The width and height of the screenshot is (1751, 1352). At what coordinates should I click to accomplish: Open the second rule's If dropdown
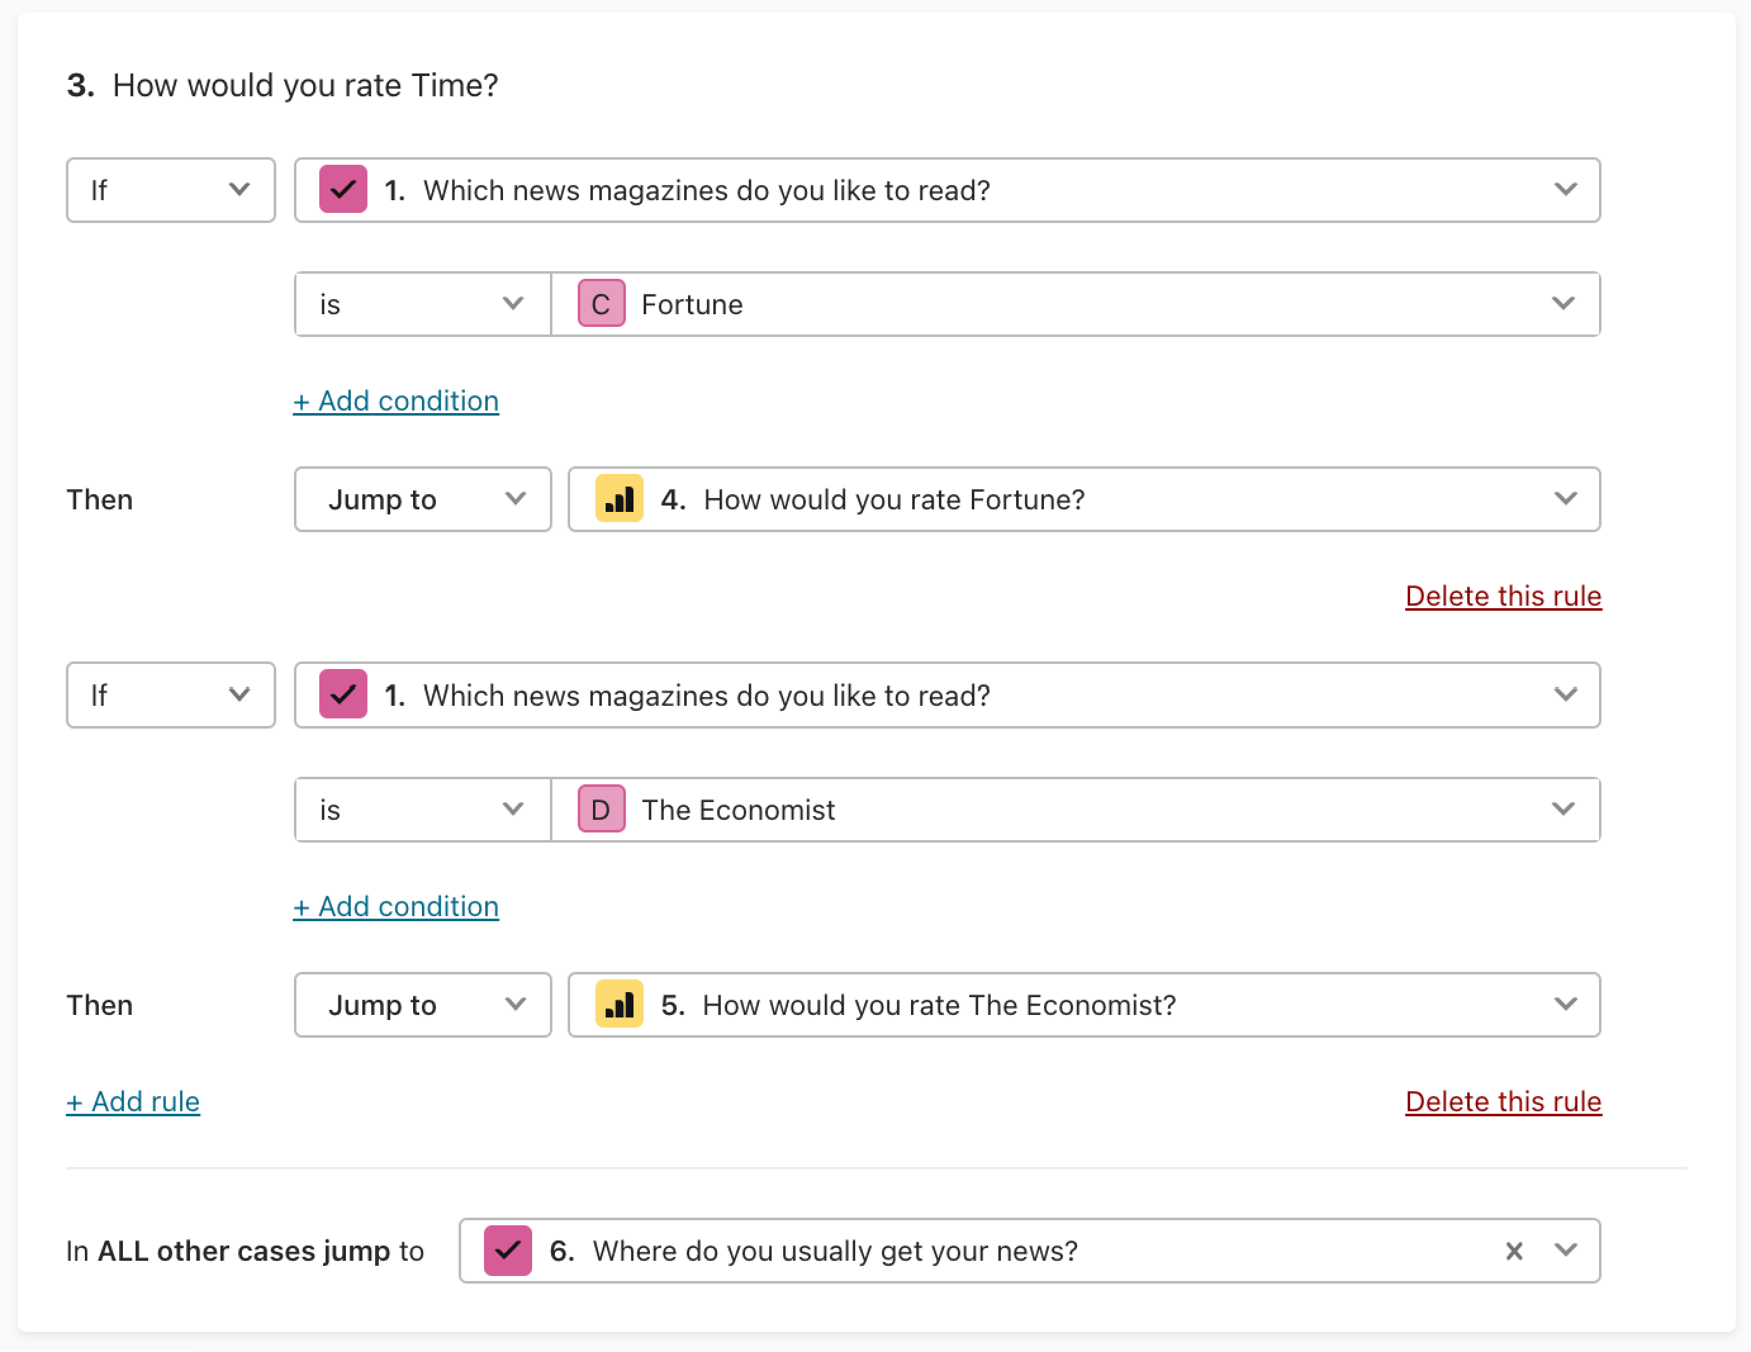pyautogui.click(x=171, y=695)
